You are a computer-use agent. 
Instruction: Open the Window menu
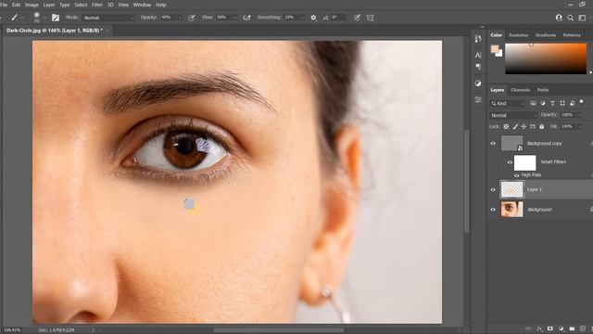click(x=142, y=5)
